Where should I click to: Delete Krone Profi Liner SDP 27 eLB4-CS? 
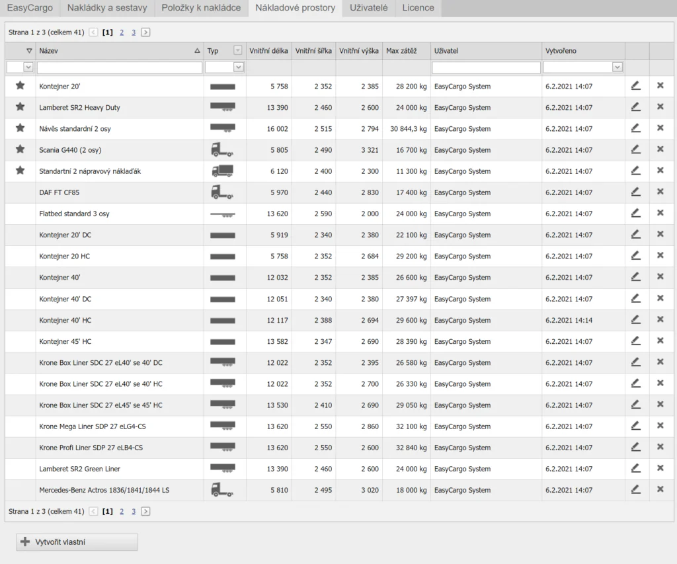(660, 446)
